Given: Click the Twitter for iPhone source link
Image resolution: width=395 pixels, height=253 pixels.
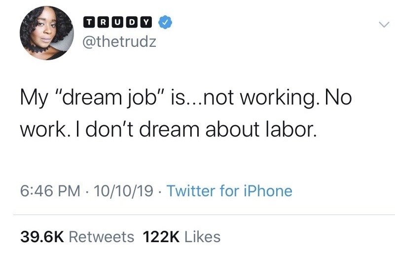Looking at the screenshot, I should coord(229,191).
